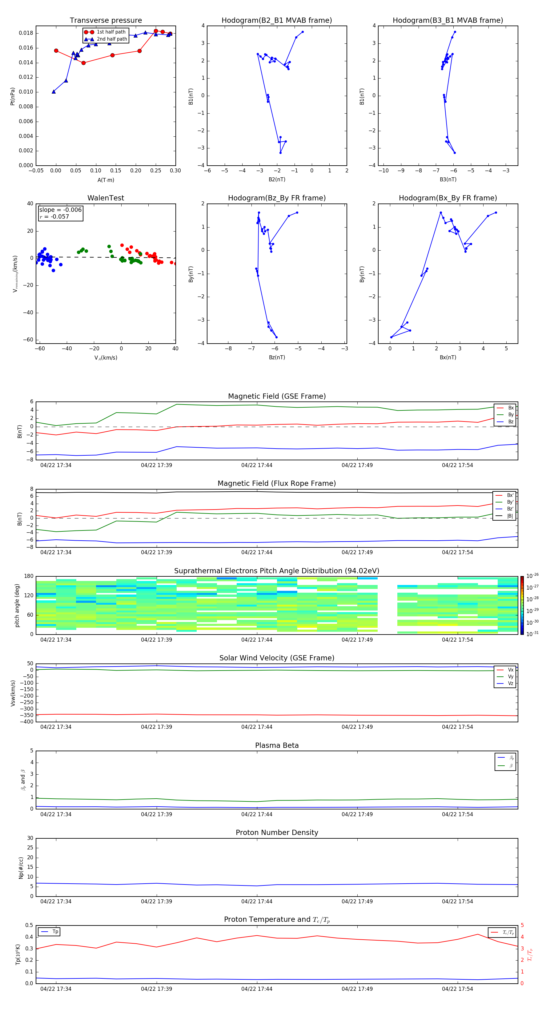Click the "Bz(nT)" x-axis label
The height and width of the screenshot is (1016, 554).
pyautogui.click(x=277, y=357)
